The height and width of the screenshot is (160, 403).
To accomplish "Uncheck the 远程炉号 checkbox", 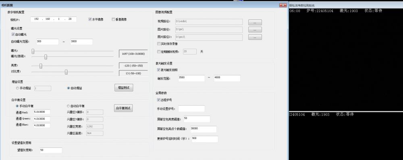I will 158,100.
